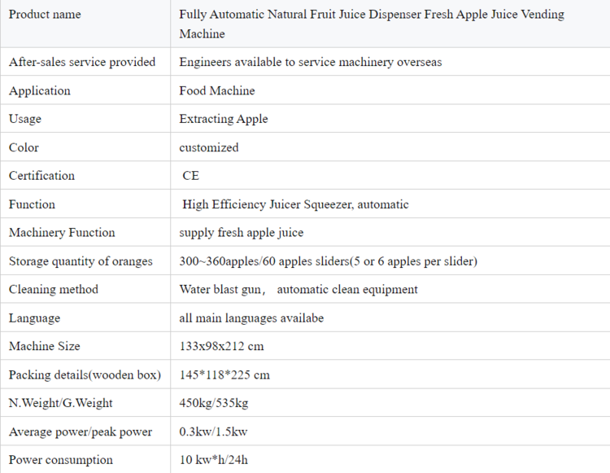The height and width of the screenshot is (473, 610).
Task: Click the "10 kw*h/24h" power consumption value
Action: 214,460
